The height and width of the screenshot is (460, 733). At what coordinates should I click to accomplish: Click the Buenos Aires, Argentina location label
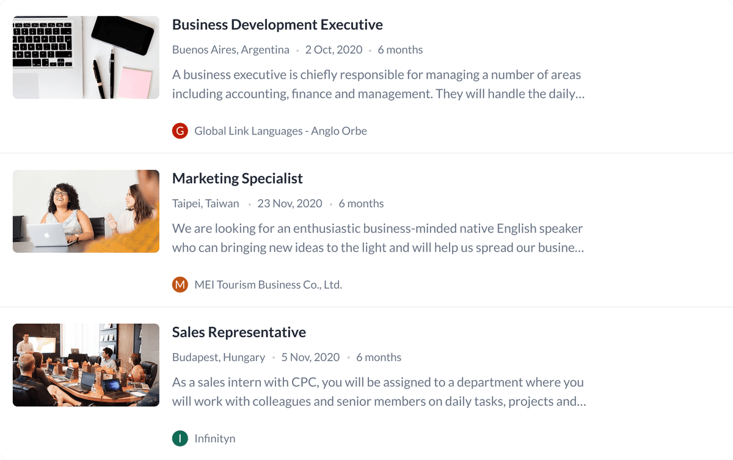(231, 49)
